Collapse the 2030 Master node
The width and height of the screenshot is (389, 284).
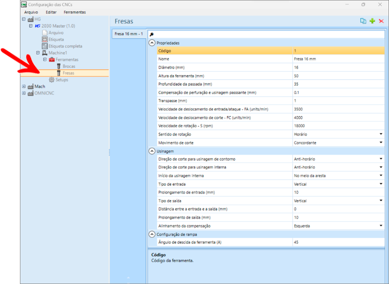[x=31, y=26]
